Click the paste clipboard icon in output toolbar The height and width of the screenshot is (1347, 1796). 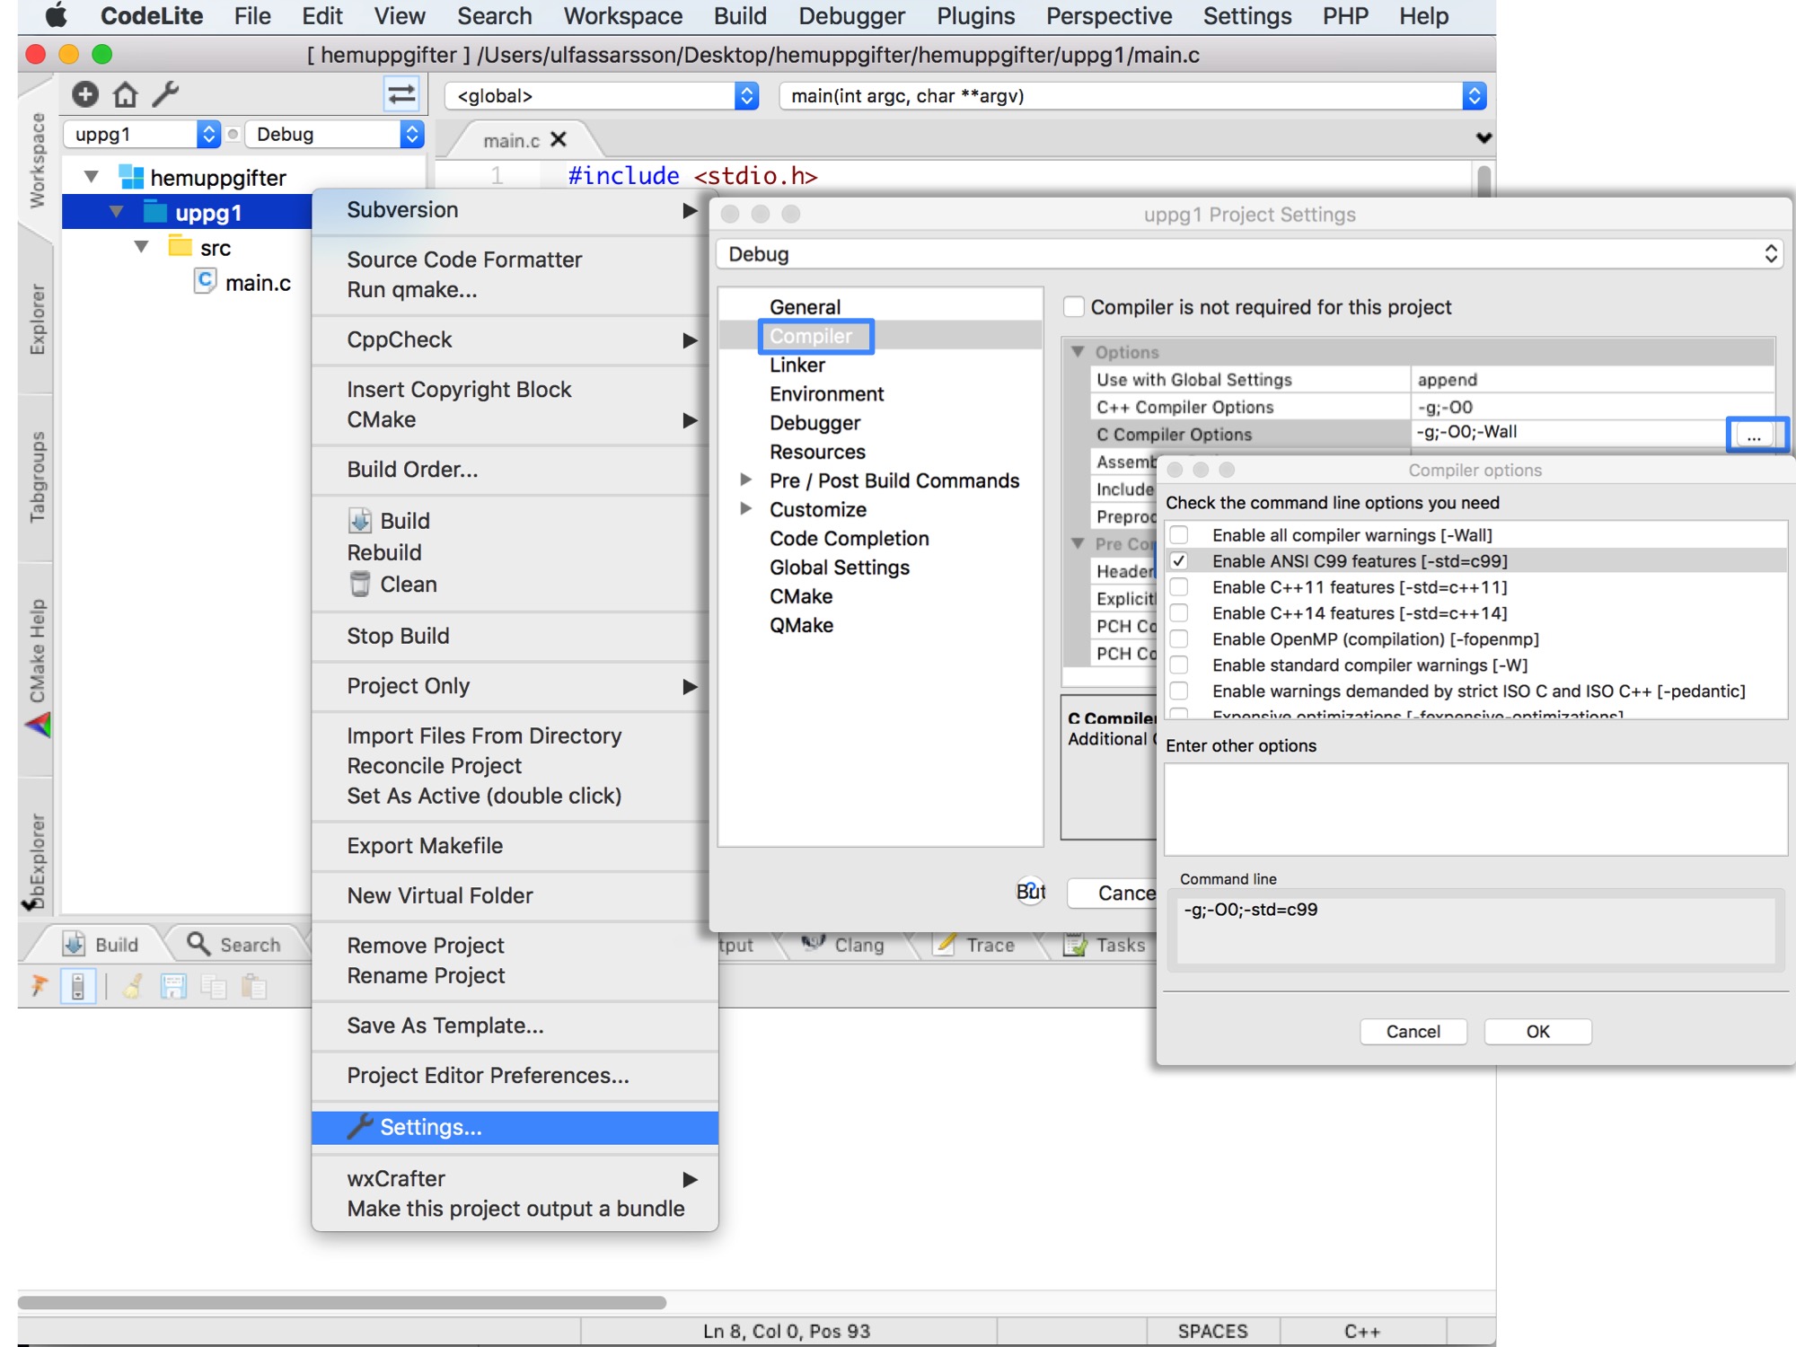[x=255, y=987]
